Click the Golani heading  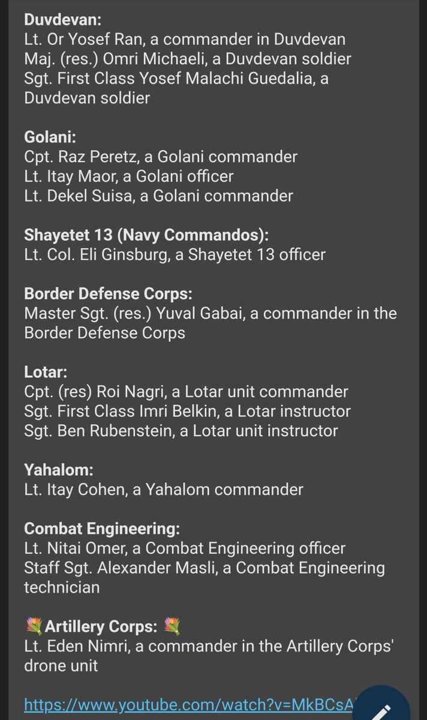50,137
